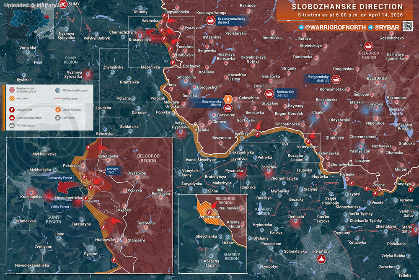Click the Geranium UAV strike legend icon
Screen dimensions: 419x280
coord(12,118)
